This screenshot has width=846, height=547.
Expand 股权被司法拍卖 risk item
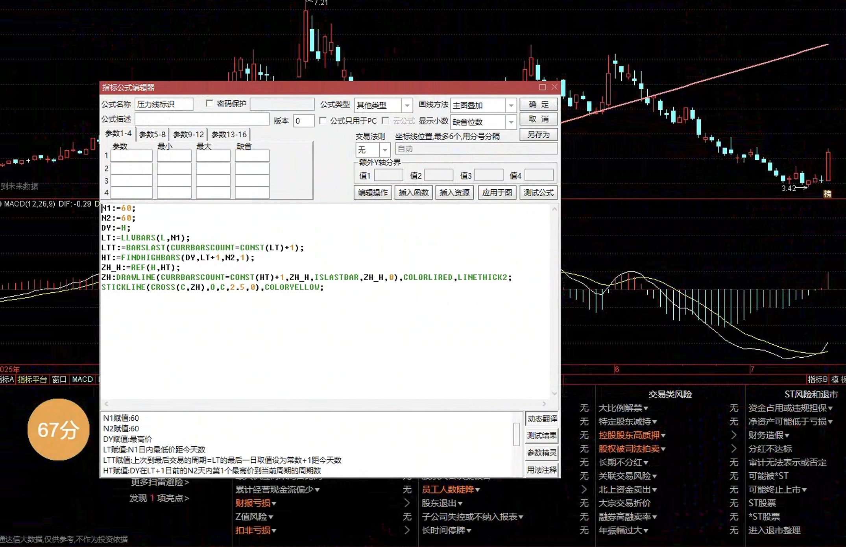tap(632, 449)
